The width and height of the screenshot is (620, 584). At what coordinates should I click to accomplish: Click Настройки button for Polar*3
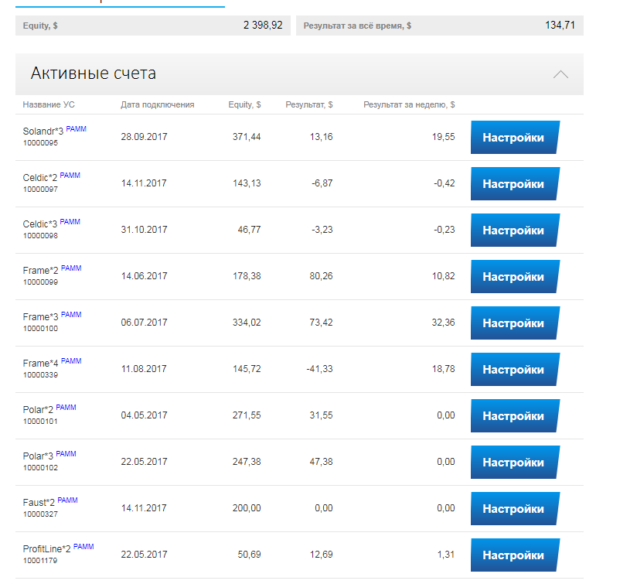pyautogui.click(x=513, y=463)
